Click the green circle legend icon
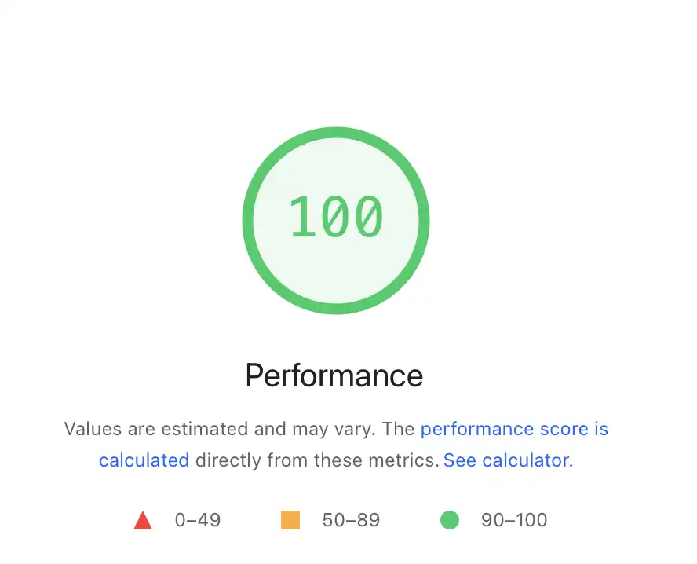 [449, 520]
